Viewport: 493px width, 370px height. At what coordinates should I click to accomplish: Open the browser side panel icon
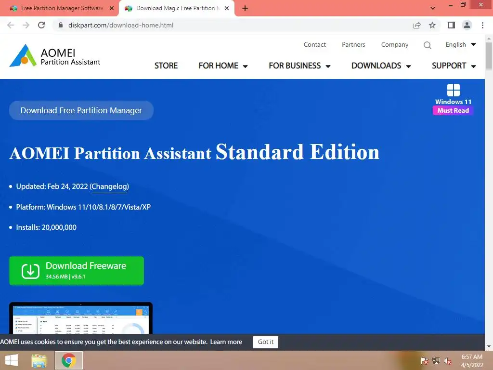tap(452, 25)
